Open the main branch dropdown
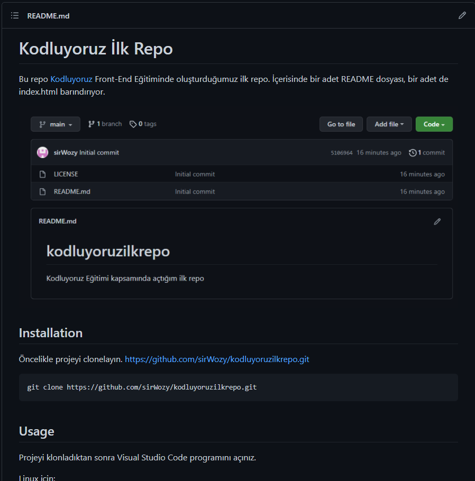 [x=56, y=124]
